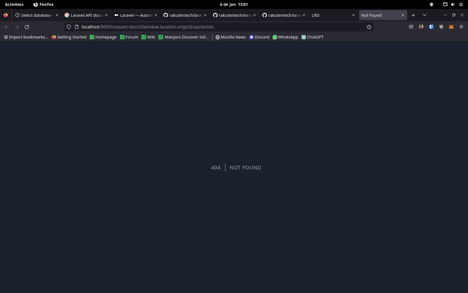Open the all-tabs list chevron

(x=424, y=15)
